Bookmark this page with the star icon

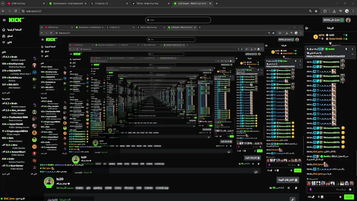pyautogui.click(x=316, y=11)
